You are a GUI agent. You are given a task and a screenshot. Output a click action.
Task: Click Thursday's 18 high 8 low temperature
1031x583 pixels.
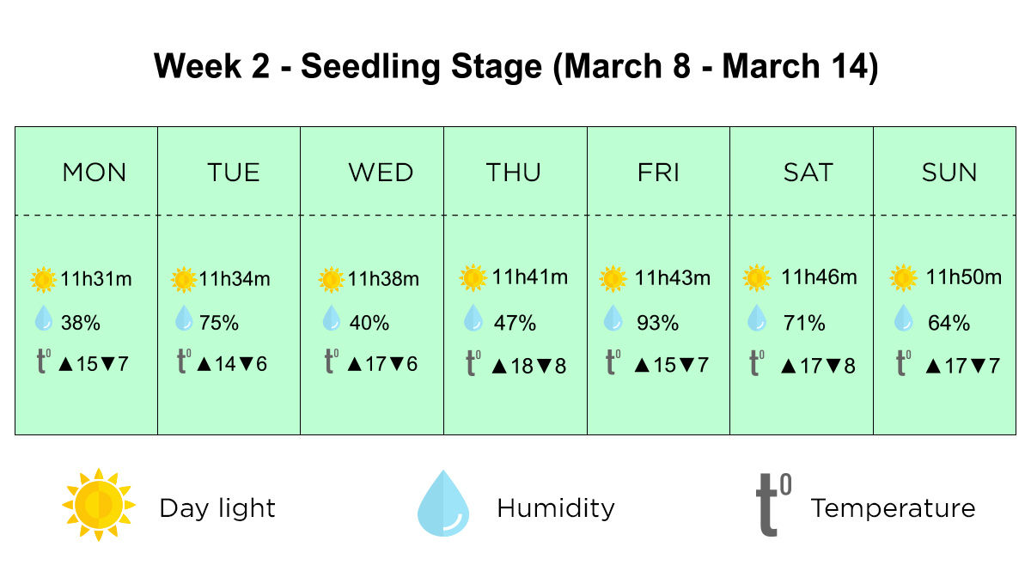coord(529,366)
